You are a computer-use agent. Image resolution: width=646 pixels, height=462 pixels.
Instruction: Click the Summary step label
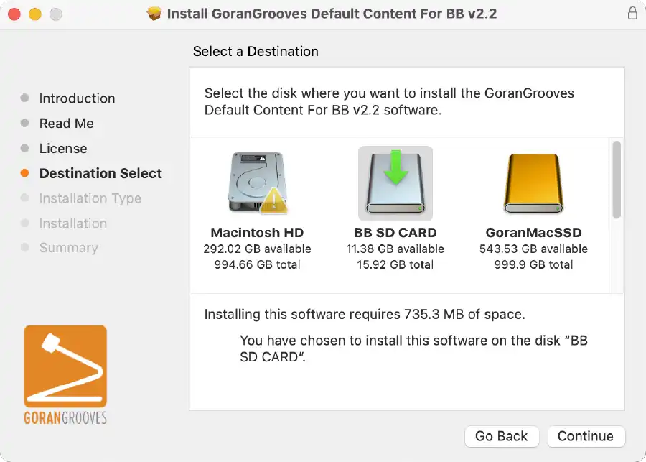coord(69,247)
